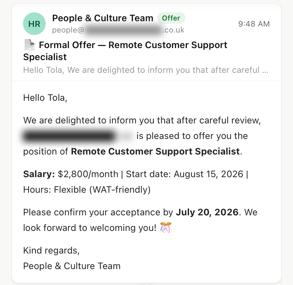This screenshot has width=293, height=285.
Task: Click the Kind regards closing line
Action: pos(51,250)
